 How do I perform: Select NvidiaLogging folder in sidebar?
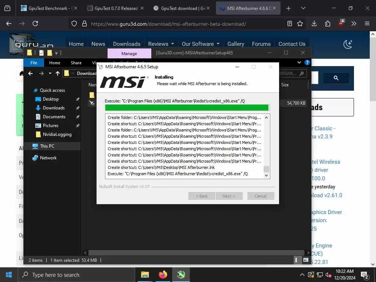(57, 134)
